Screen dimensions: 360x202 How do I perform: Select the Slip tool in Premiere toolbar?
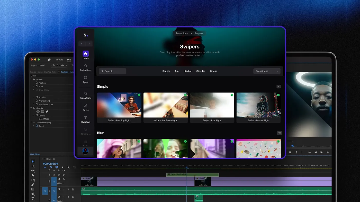pyautogui.click(x=33, y=180)
